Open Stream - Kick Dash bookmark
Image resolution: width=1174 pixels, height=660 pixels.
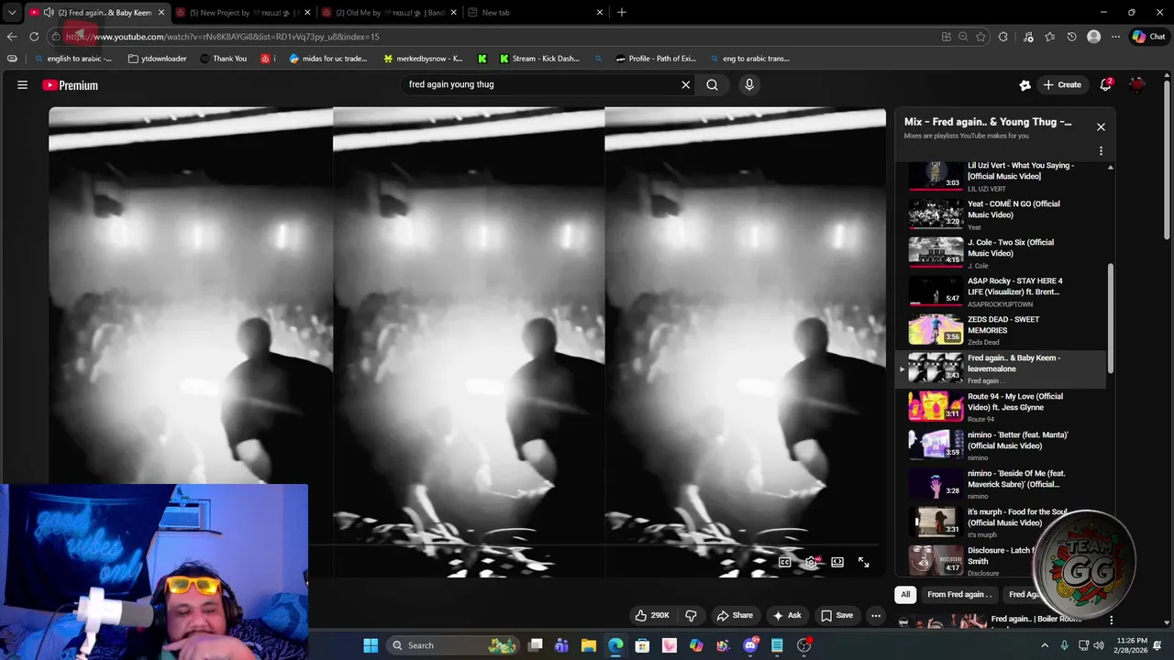coord(539,59)
